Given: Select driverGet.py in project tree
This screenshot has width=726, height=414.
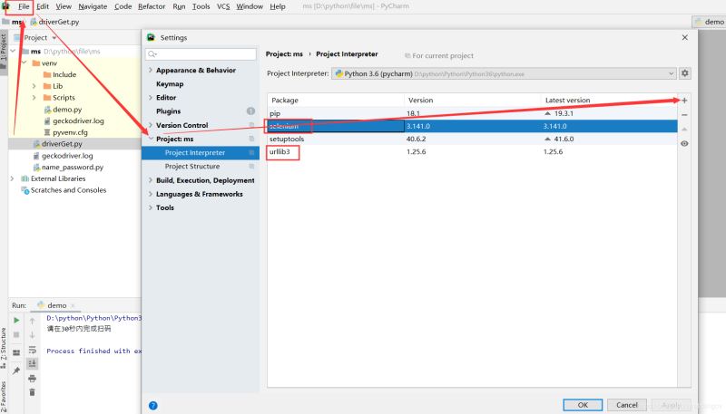Looking at the screenshot, I should coord(57,144).
